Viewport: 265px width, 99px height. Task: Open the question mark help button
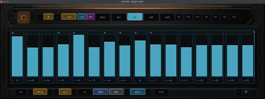pyautogui.click(x=239, y=92)
